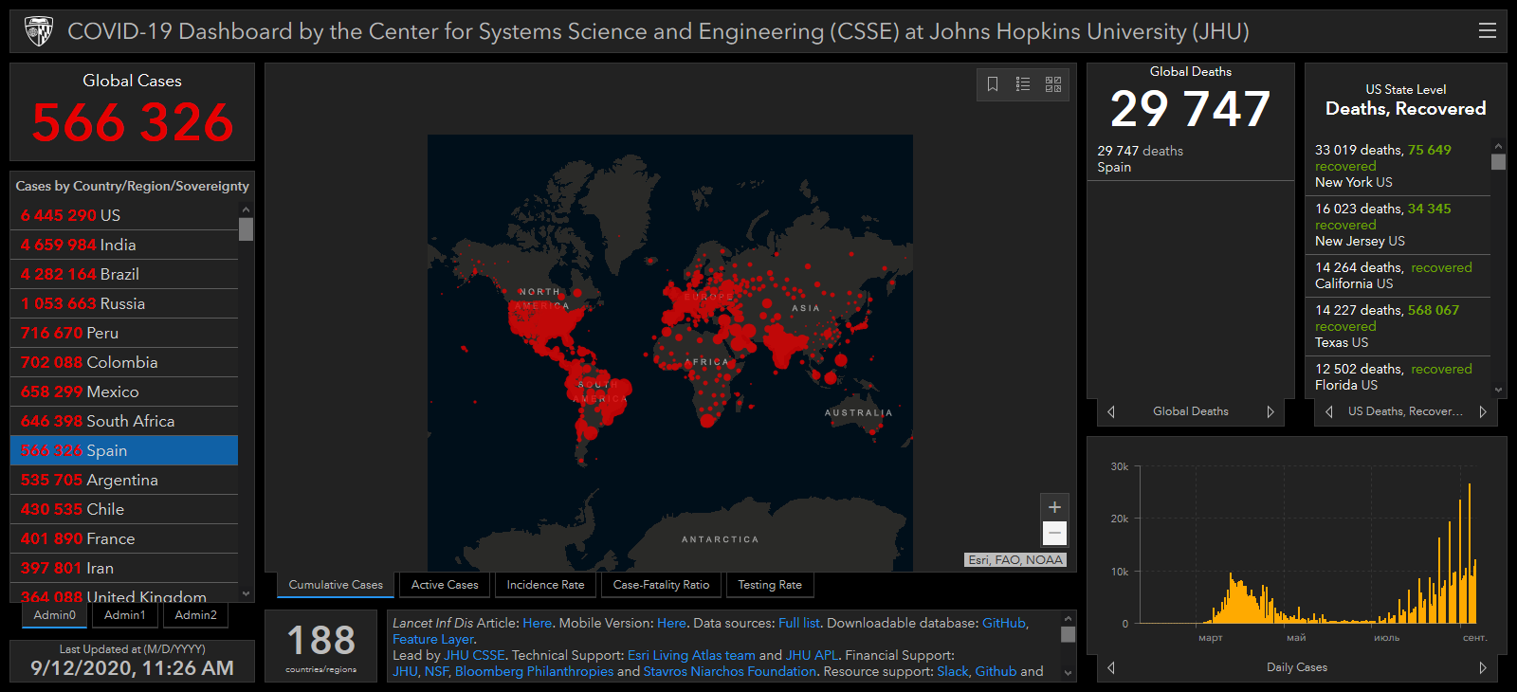Select the New York US state entry

pyautogui.click(x=1398, y=166)
